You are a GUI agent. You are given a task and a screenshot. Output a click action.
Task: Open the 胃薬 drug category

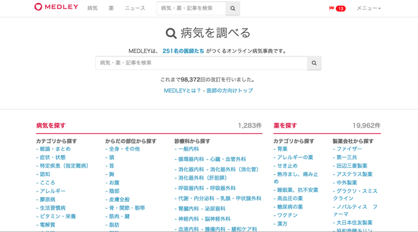tap(282, 149)
